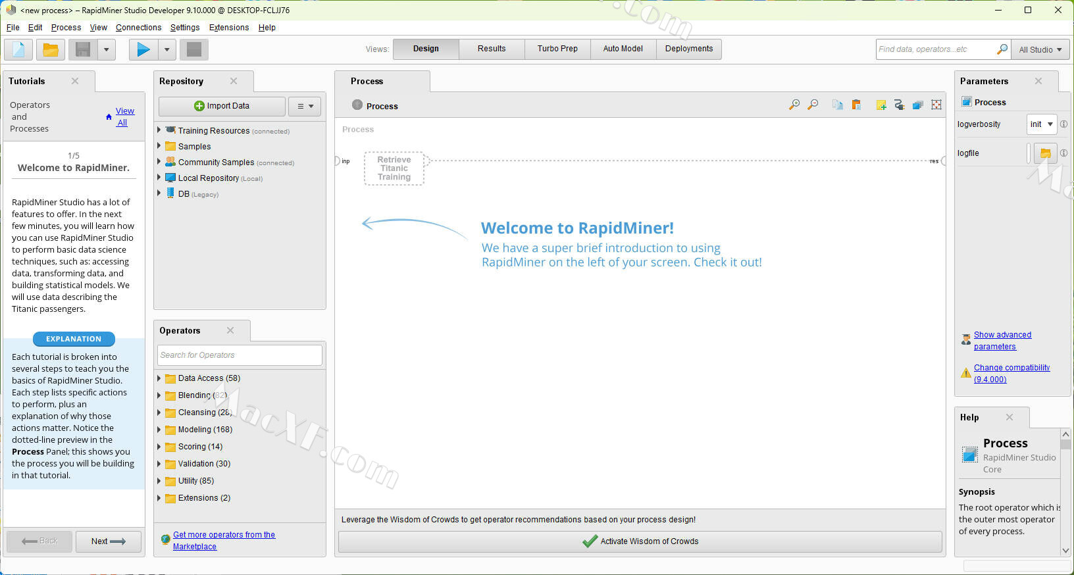Select the Scoring (14) folder
Viewport: 1074px width, 575px height.
[x=200, y=447]
